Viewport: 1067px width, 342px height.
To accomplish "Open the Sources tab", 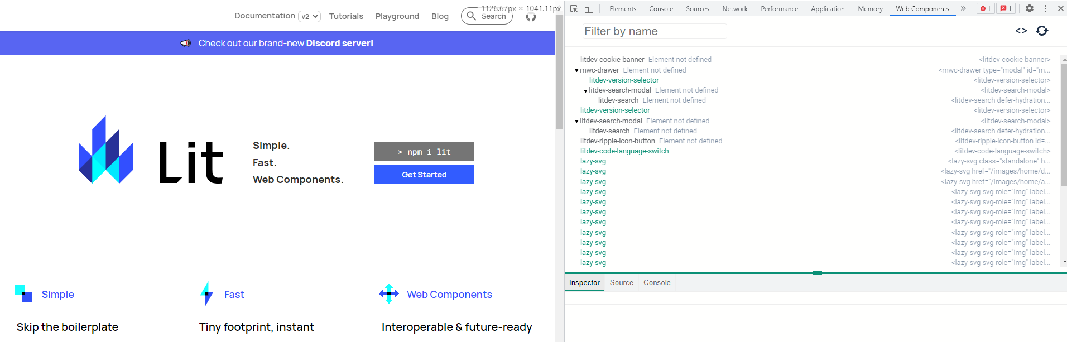I will pyautogui.click(x=698, y=9).
